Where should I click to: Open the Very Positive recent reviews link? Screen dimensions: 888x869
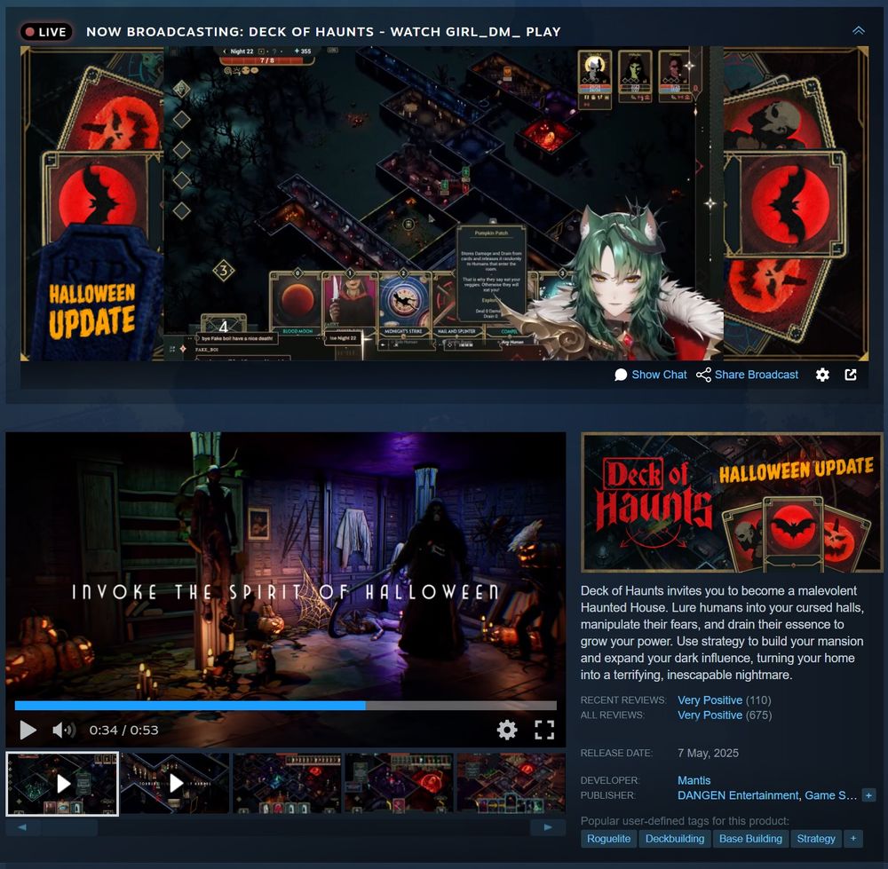coord(710,699)
